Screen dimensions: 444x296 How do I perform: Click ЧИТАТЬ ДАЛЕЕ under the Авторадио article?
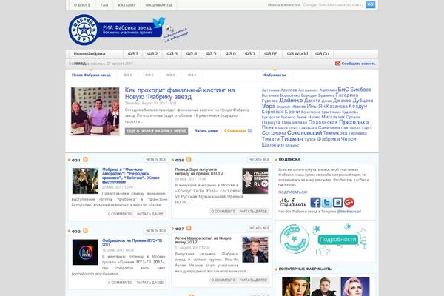[x=150, y=214]
